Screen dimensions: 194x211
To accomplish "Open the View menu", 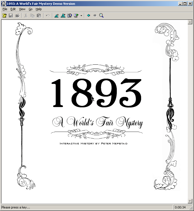I will click(x=22, y=9).
